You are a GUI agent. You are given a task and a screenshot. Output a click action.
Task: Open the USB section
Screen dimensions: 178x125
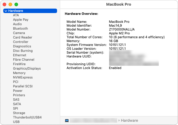(x=16, y=122)
